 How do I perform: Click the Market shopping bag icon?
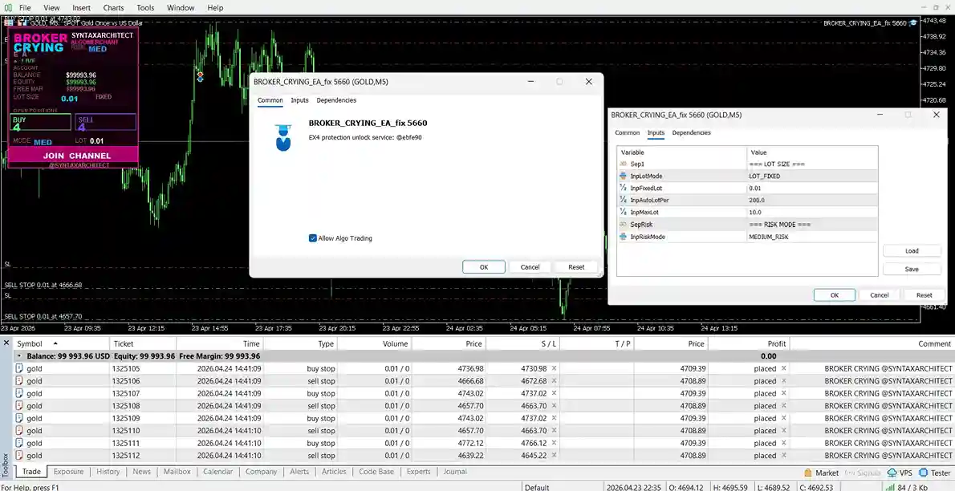[x=808, y=473]
